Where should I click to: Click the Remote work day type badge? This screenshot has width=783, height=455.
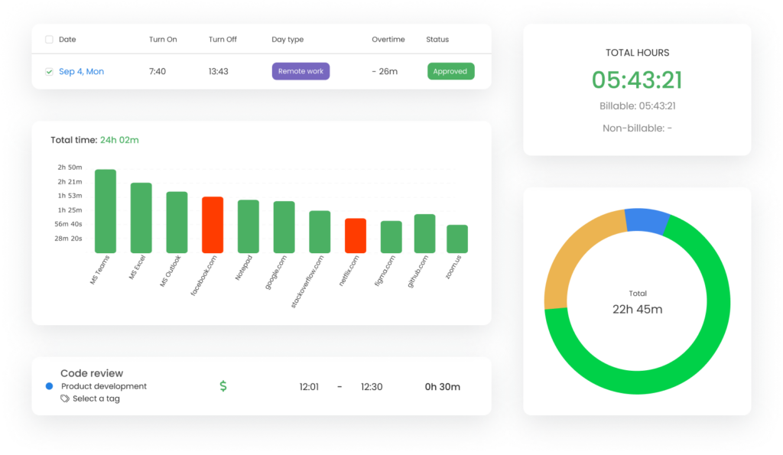(x=300, y=70)
